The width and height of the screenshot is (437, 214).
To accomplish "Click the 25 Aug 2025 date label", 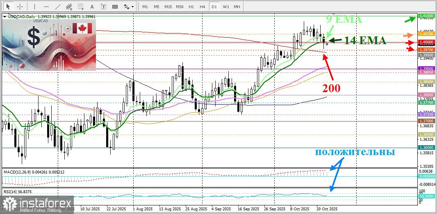I will pyautogui.click(x=196, y=209).
